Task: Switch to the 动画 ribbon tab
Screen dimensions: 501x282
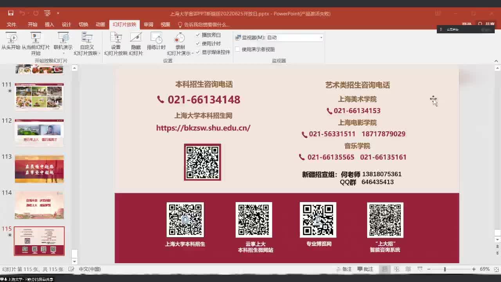Action: pos(100,24)
